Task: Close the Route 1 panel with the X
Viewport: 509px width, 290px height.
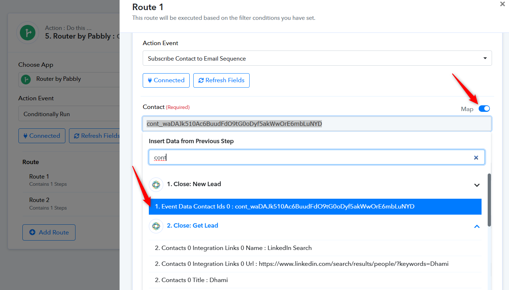Action: click(502, 4)
